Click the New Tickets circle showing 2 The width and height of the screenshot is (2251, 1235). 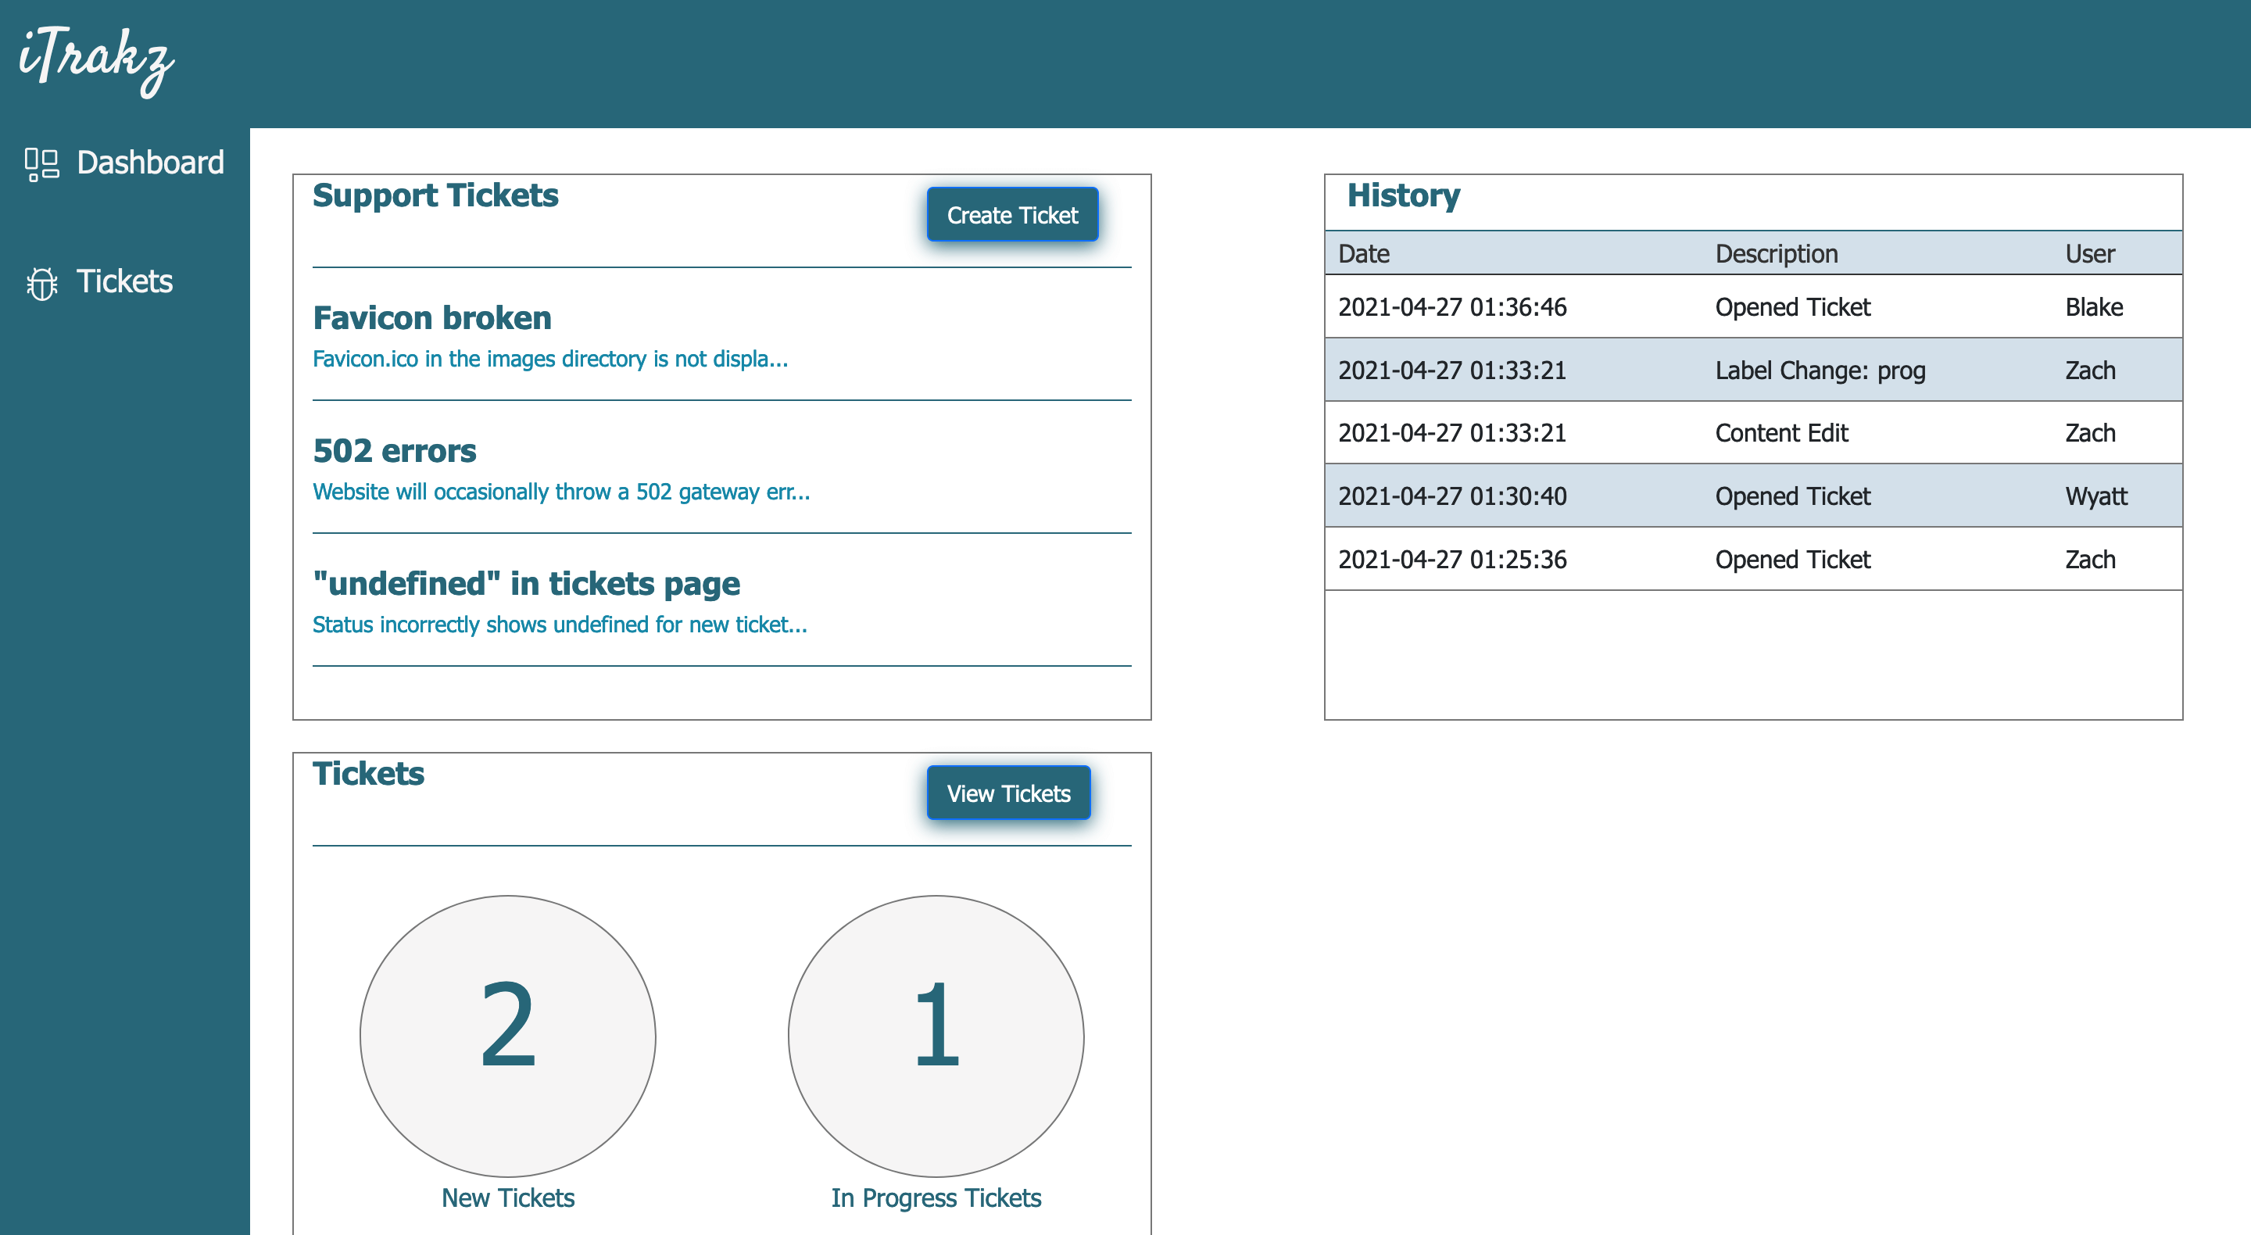tap(508, 1036)
